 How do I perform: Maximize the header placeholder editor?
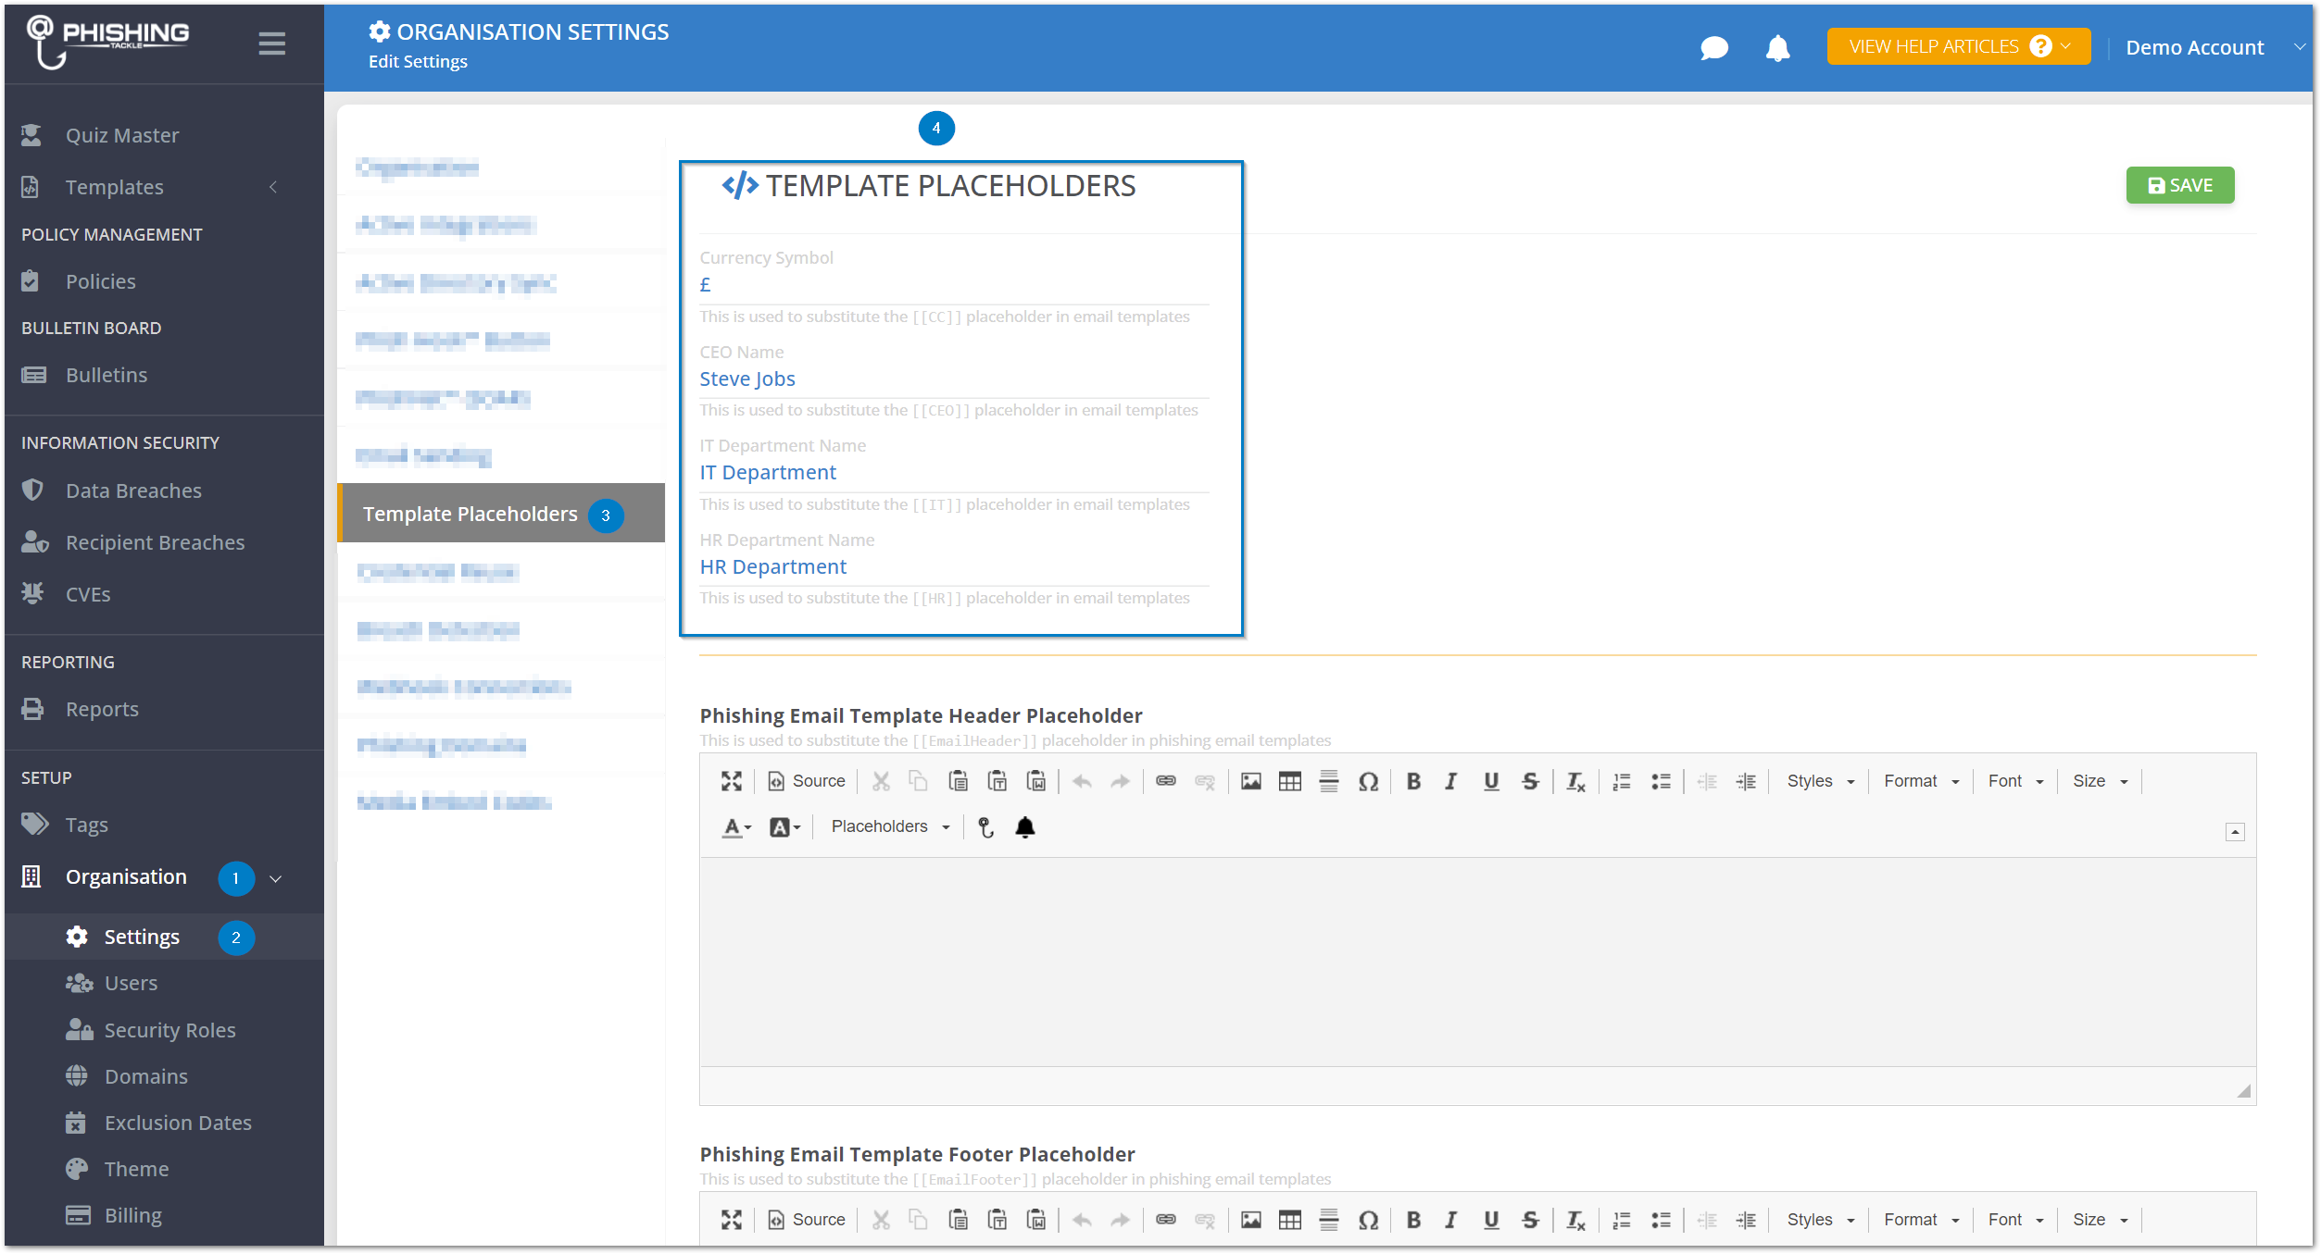(x=731, y=781)
